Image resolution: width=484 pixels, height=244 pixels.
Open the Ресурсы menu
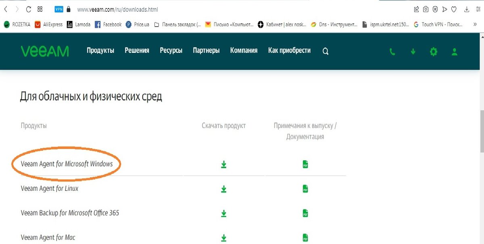point(171,50)
